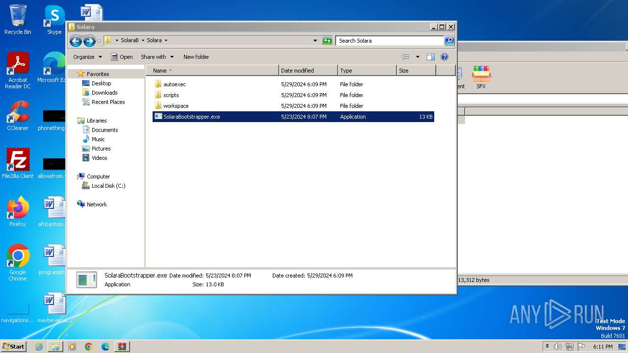Sort by the Name column header
This screenshot has width=628, height=353.
(x=212, y=71)
